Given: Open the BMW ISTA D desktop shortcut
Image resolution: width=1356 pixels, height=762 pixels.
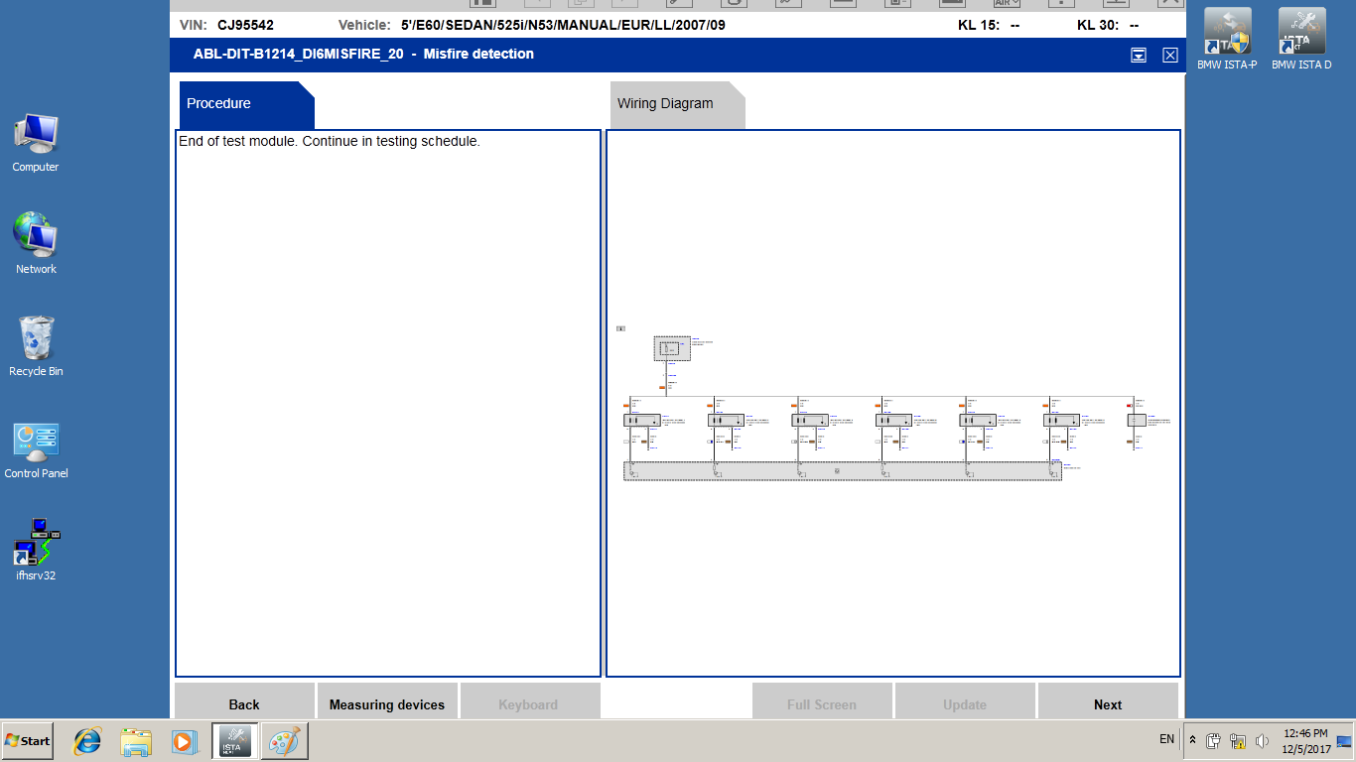Looking at the screenshot, I should pos(1300,38).
